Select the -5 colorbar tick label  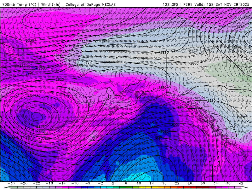pos(88,183)
